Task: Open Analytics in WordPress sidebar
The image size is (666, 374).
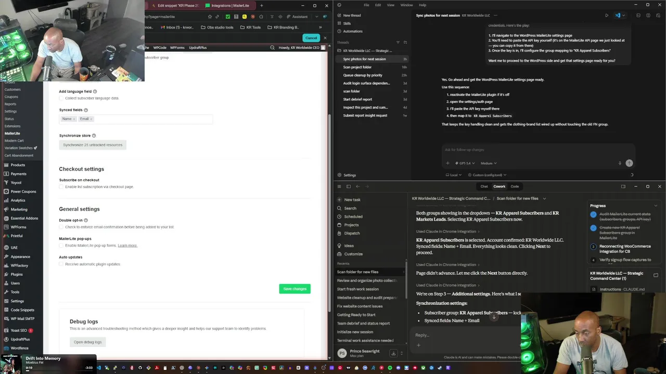Action: click(x=18, y=200)
